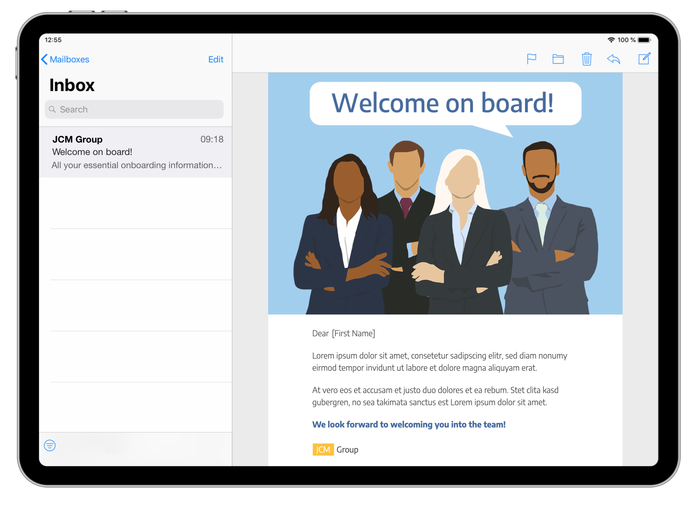
Task: Tap the trash icon to delete email
Action: pos(587,59)
